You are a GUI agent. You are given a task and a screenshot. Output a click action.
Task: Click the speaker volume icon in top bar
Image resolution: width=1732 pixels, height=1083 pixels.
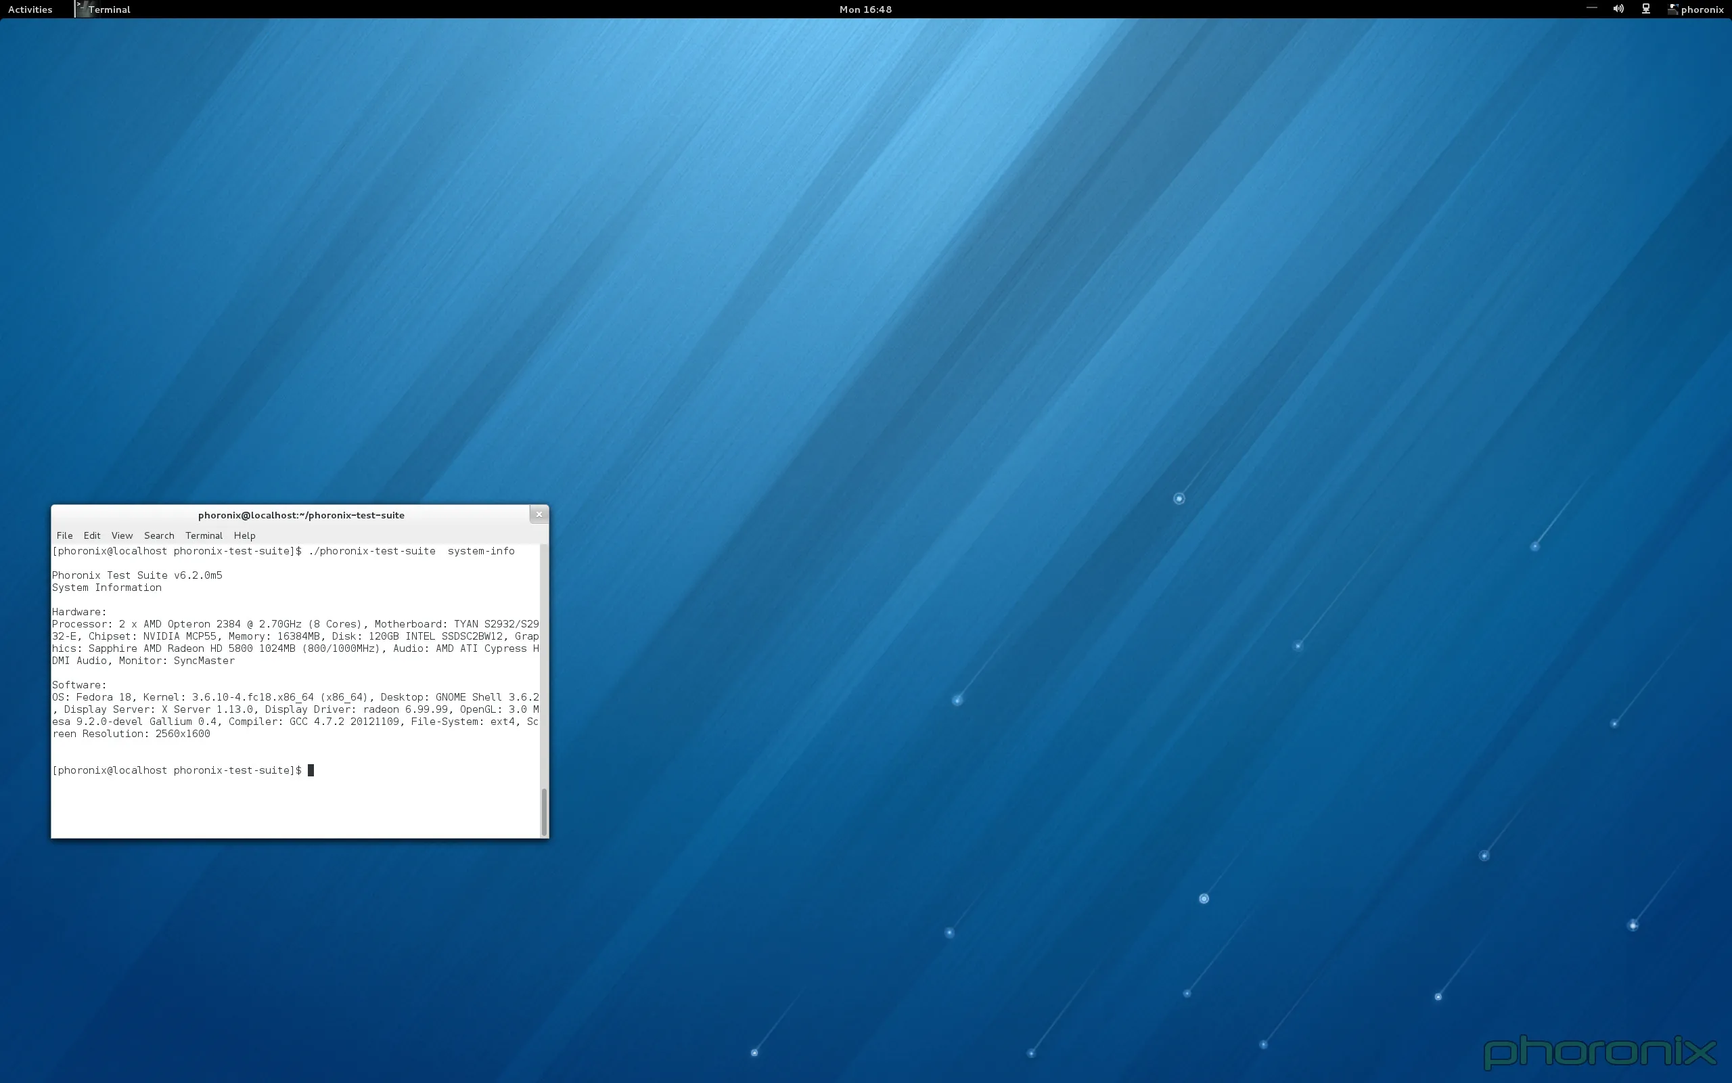coord(1618,9)
